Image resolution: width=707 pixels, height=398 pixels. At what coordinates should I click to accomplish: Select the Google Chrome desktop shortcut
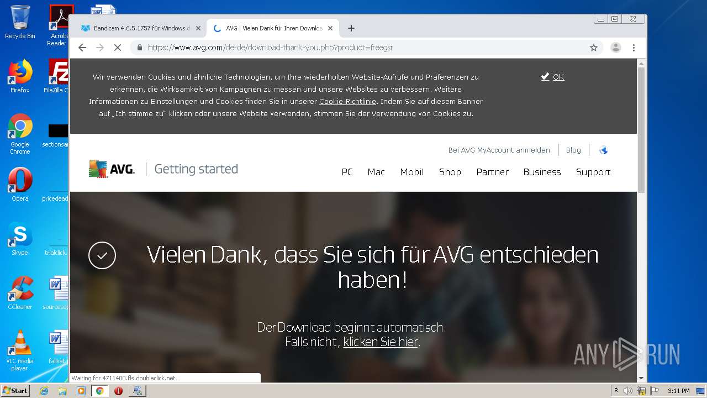click(x=20, y=134)
